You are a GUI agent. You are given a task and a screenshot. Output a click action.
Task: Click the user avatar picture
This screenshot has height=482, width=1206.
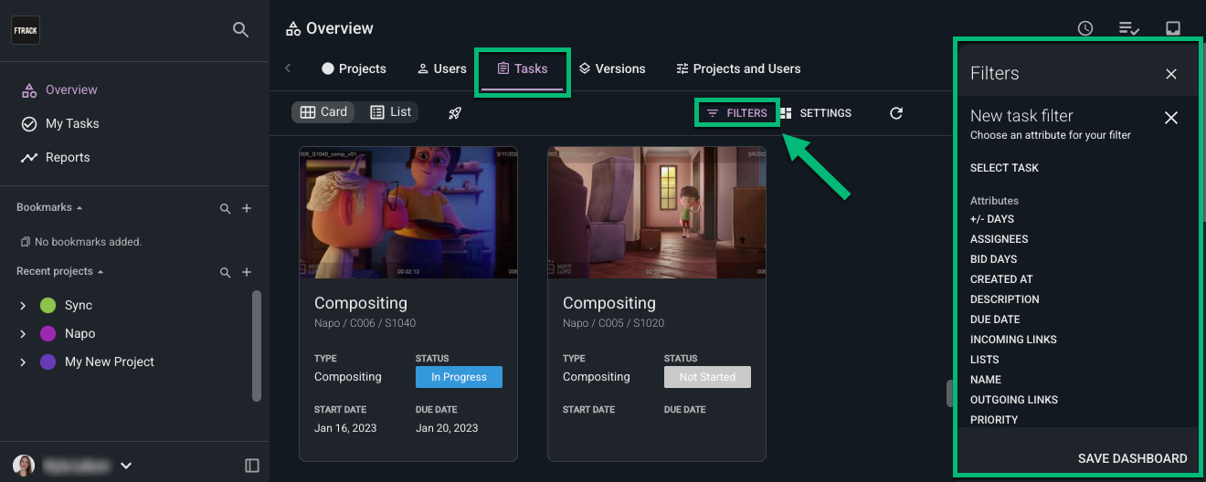[x=24, y=466]
